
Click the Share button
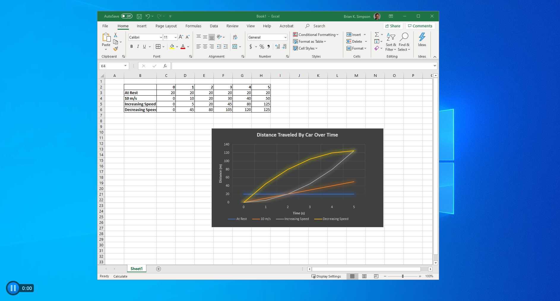(393, 26)
